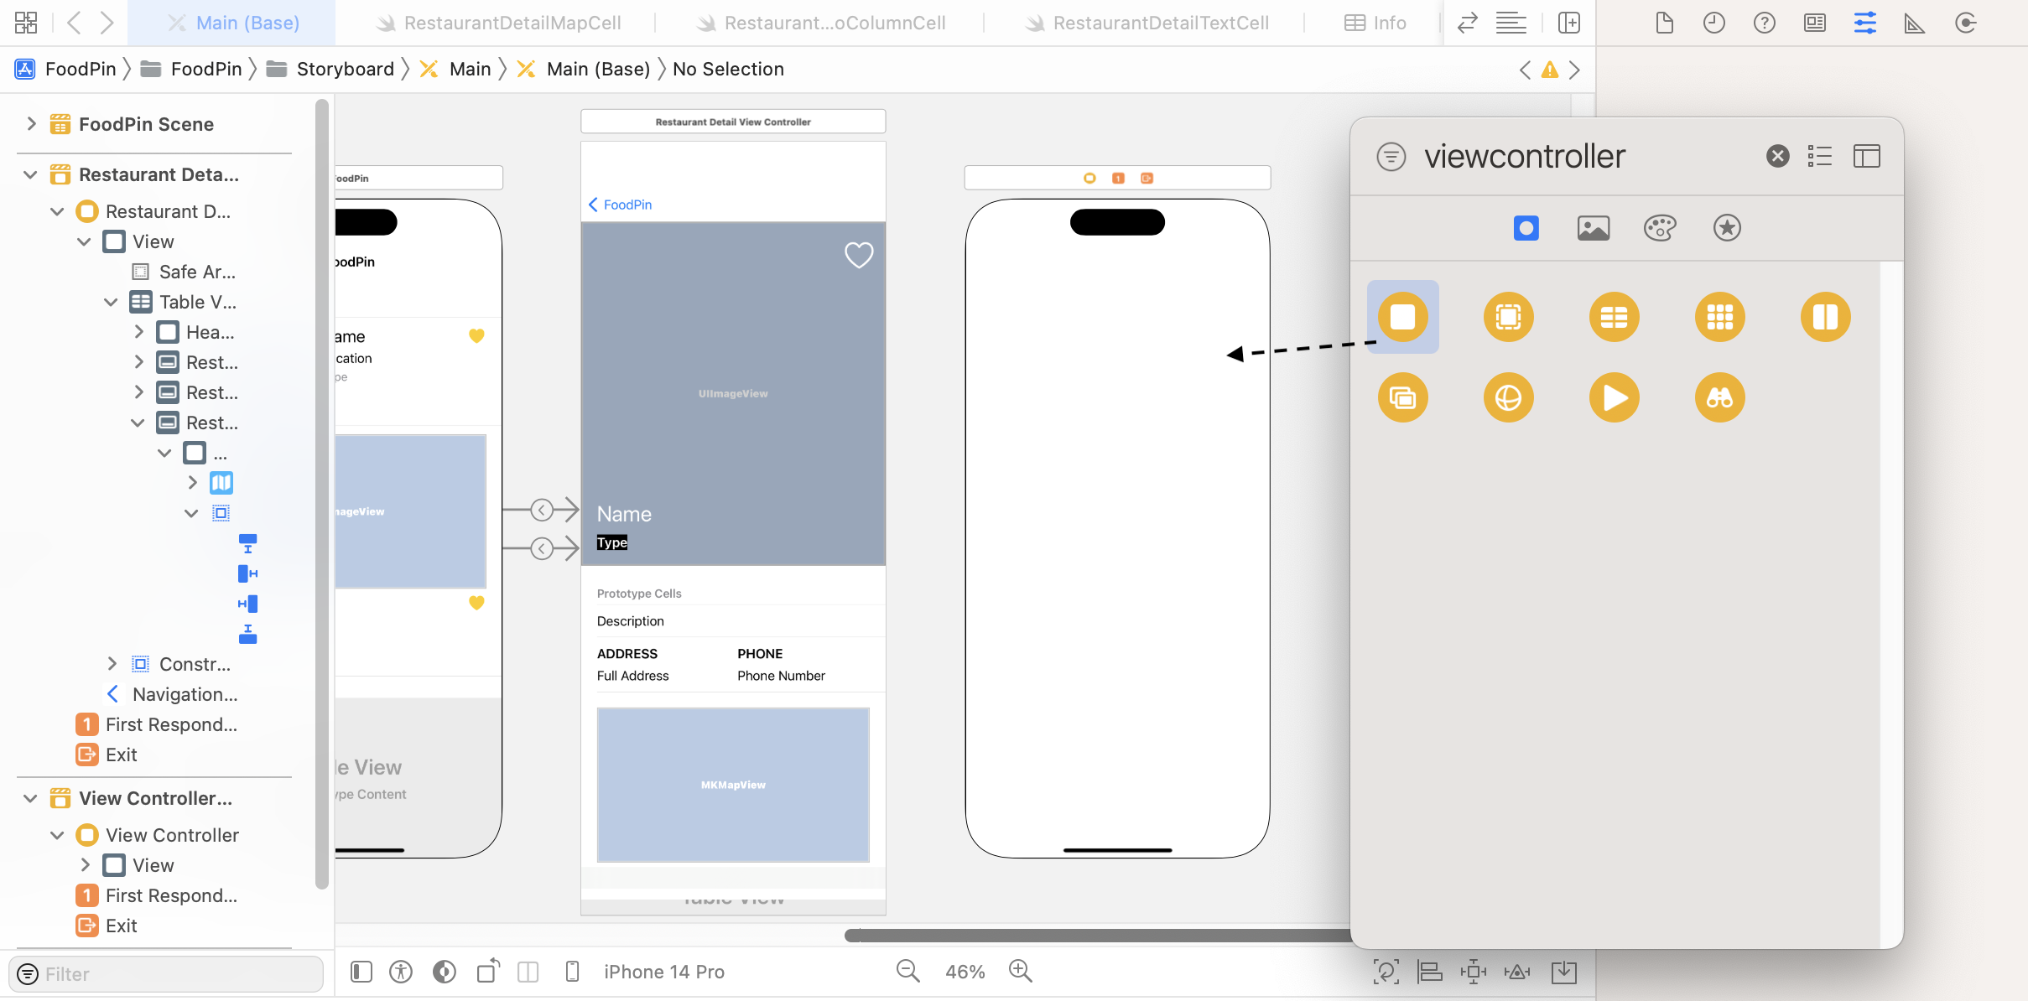
Task: Open the Size inspector ruler icon
Action: (1915, 23)
